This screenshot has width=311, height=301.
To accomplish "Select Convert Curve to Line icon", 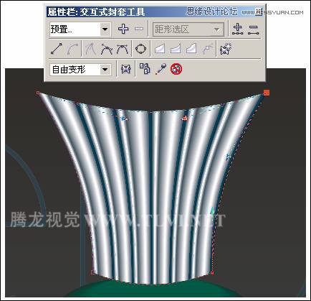I will (57, 49).
